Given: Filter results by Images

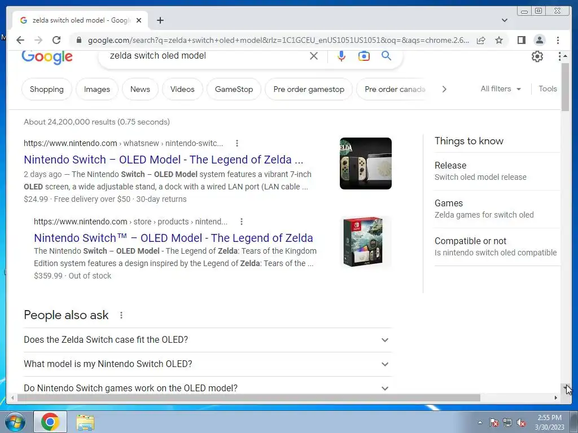Looking at the screenshot, I should (x=97, y=89).
